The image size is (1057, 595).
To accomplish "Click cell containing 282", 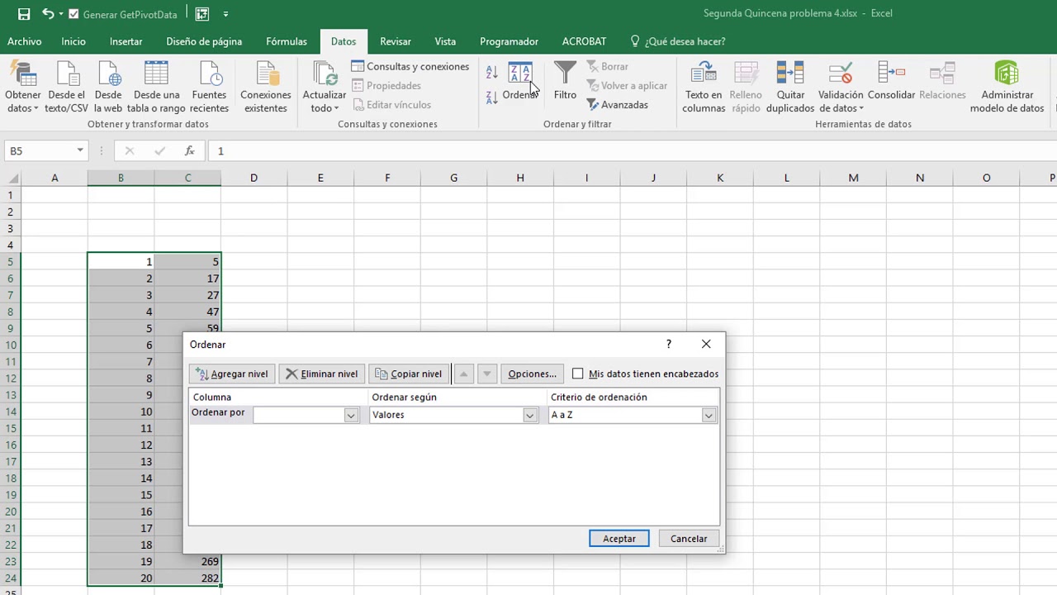I will click(x=187, y=578).
